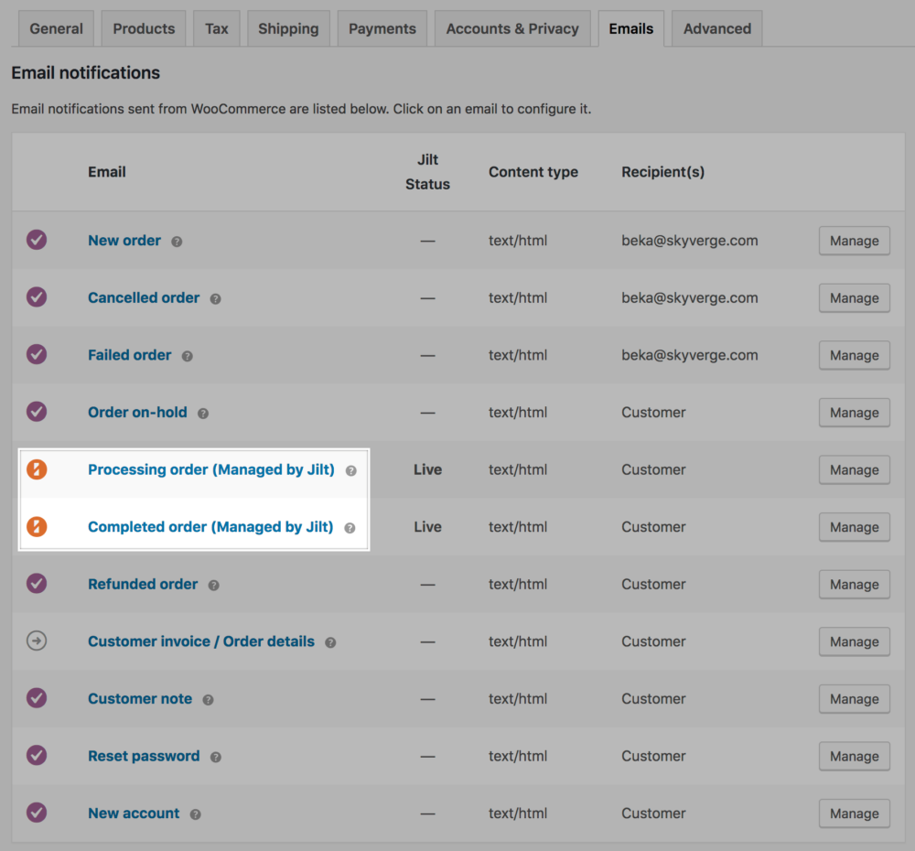915x851 pixels.
Task: Click Manage button for Completed order
Action: point(855,526)
